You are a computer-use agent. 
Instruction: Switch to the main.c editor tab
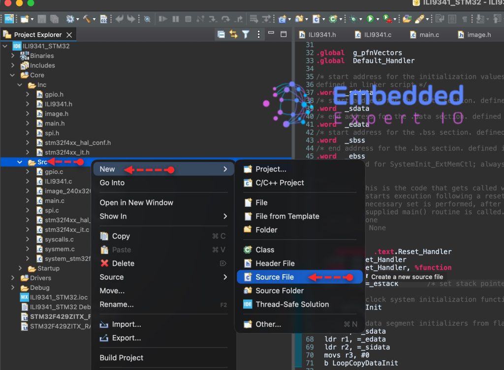coord(429,35)
